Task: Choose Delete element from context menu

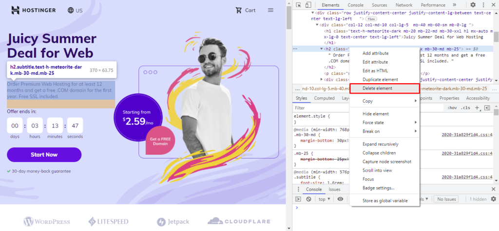Action: 384,89
